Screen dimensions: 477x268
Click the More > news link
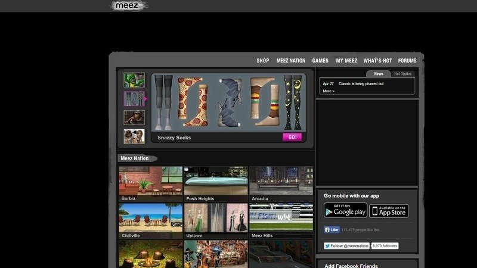pos(329,91)
